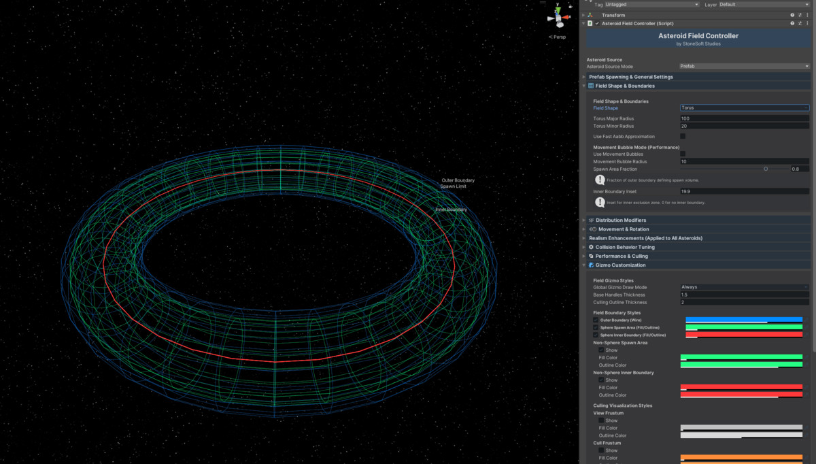Open help for Asteroid Field Controller script
816x464 pixels.
click(792, 23)
